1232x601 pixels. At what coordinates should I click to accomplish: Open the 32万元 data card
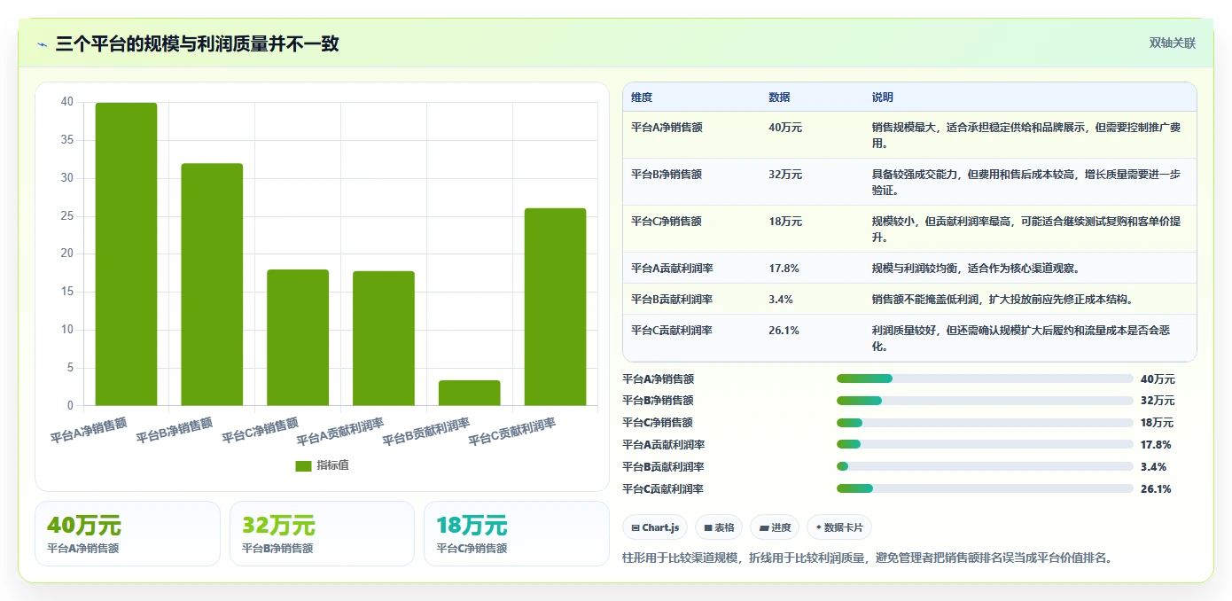click(322, 534)
